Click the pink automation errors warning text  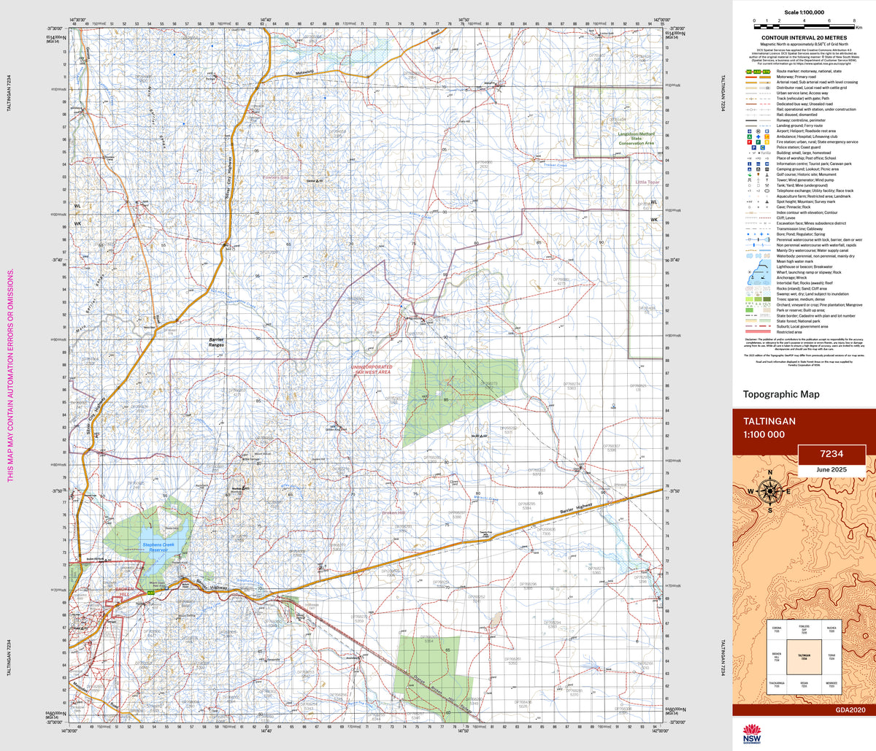(10, 375)
